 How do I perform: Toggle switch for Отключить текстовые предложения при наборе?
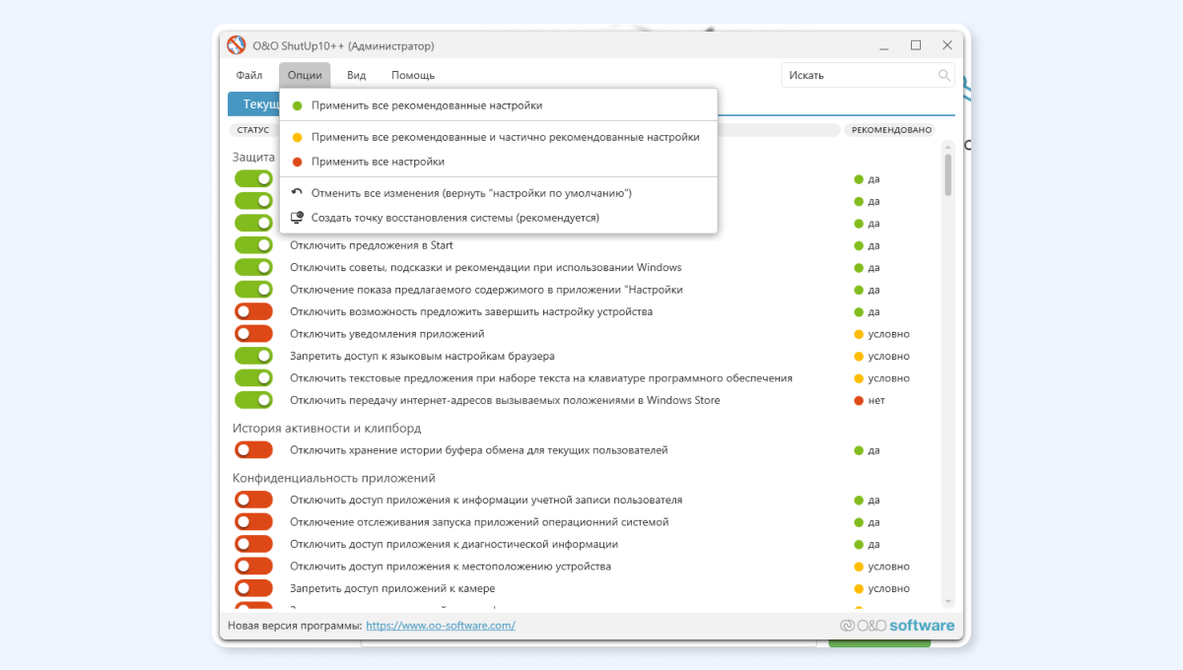[253, 378]
